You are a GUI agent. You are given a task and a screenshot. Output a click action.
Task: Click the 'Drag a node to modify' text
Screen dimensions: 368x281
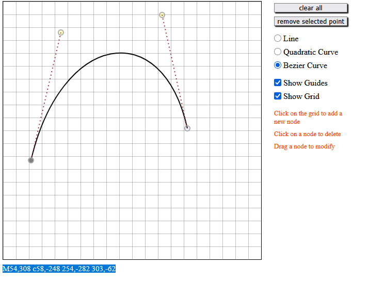304,146
